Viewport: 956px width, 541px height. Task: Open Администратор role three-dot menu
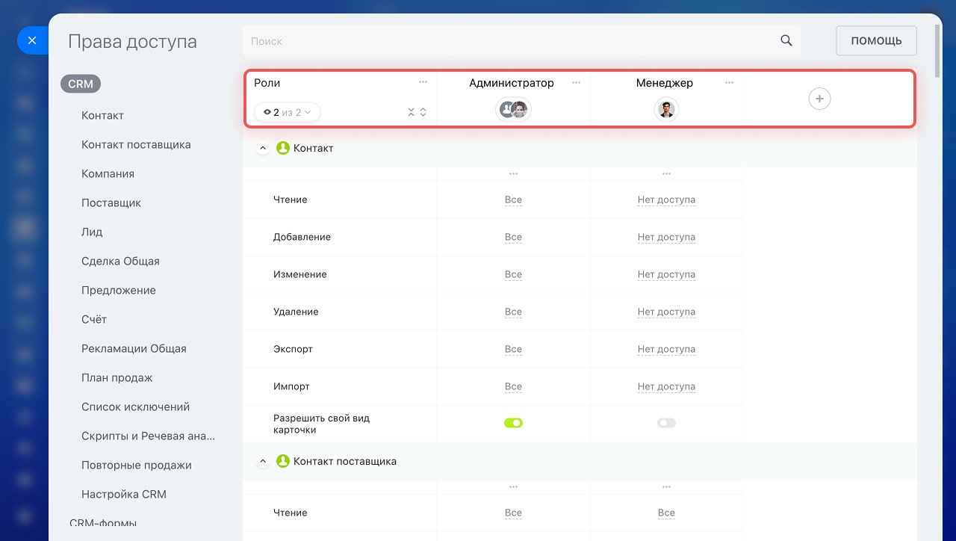click(576, 83)
